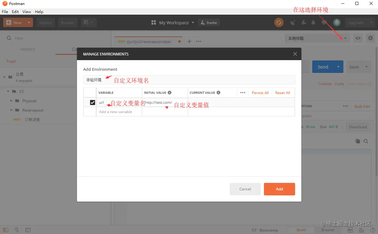Image resolution: width=378 pixels, height=234 pixels.
Task: Click the Runner button
Action: 68,22
